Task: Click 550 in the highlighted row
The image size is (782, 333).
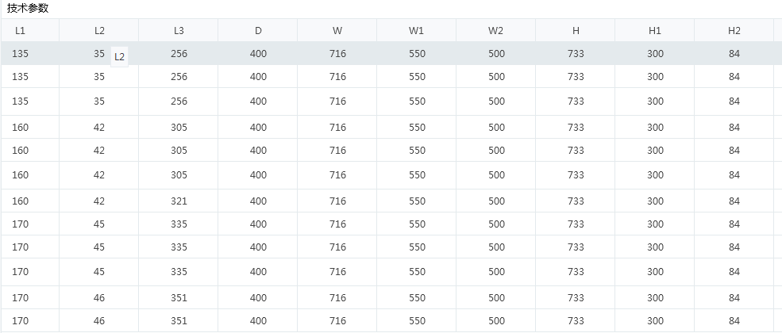Action: (417, 54)
